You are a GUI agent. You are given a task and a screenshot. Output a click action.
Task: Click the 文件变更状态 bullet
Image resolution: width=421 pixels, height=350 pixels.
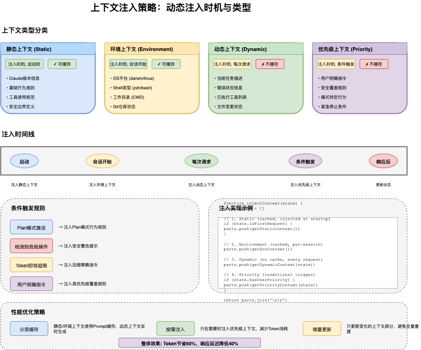(x=229, y=107)
